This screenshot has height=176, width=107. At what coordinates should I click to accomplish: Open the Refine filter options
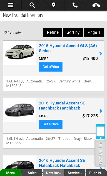[53, 33]
